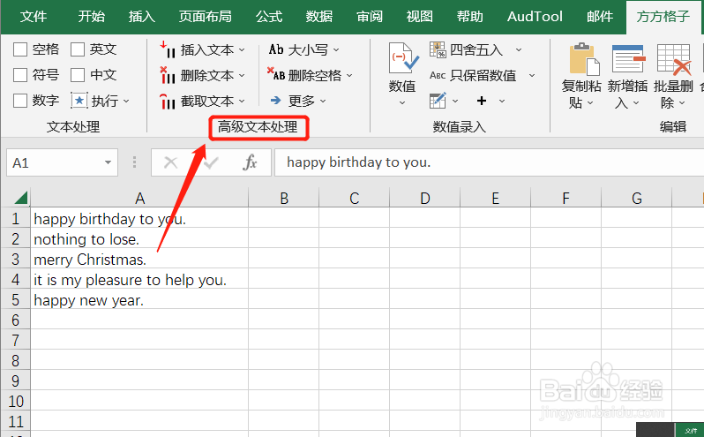Click the 删除文本 icon
Viewport: 704px width, 437px height.
[x=168, y=75]
